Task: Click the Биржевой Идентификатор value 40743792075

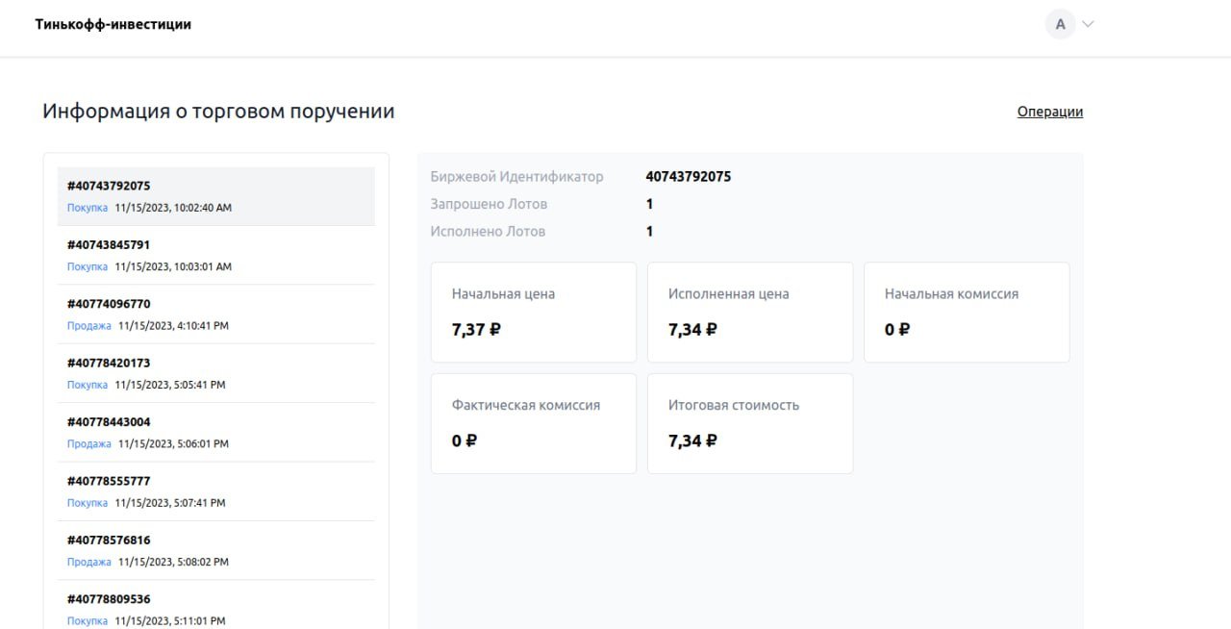Action: click(688, 177)
